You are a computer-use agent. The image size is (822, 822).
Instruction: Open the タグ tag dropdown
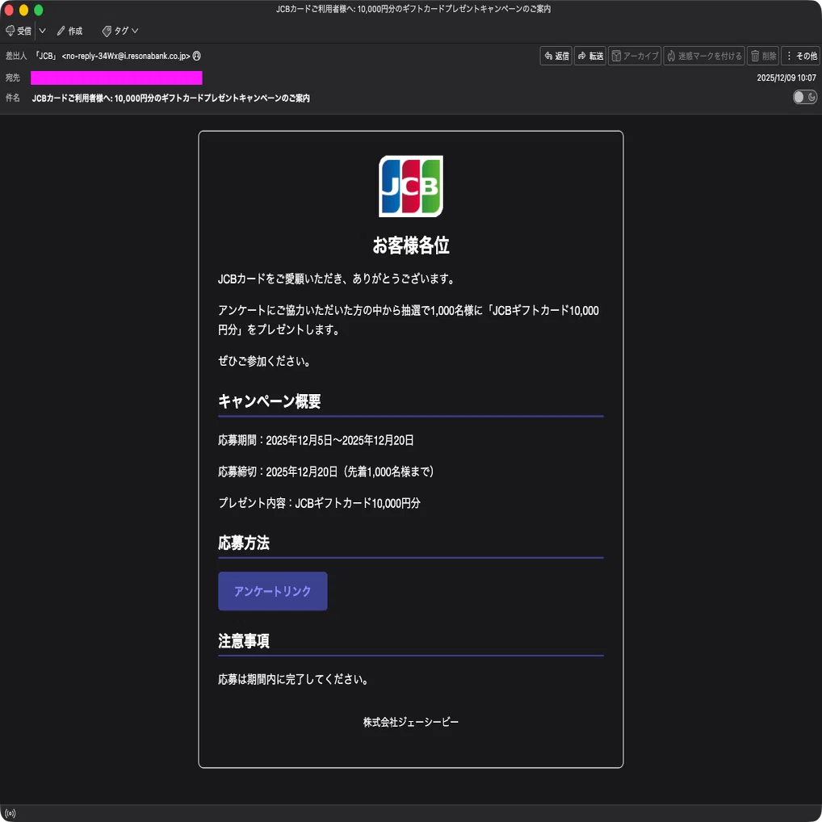(x=120, y=31)
